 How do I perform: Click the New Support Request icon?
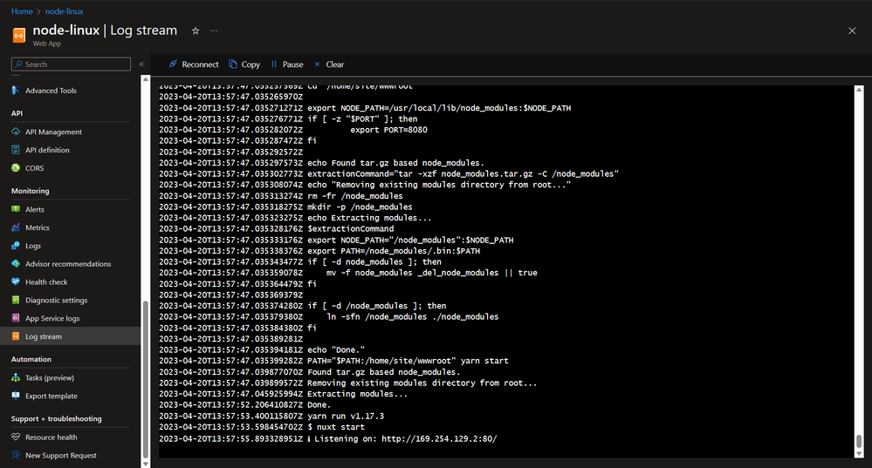[16, 455]
